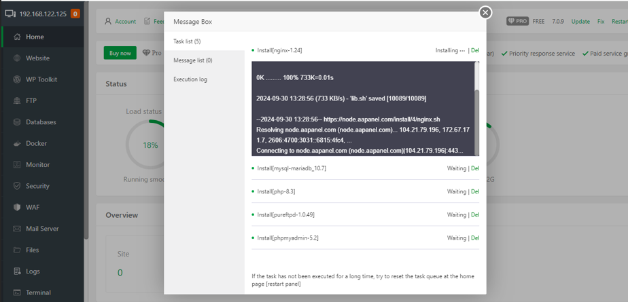Click the Update link in header

point(580,22)
